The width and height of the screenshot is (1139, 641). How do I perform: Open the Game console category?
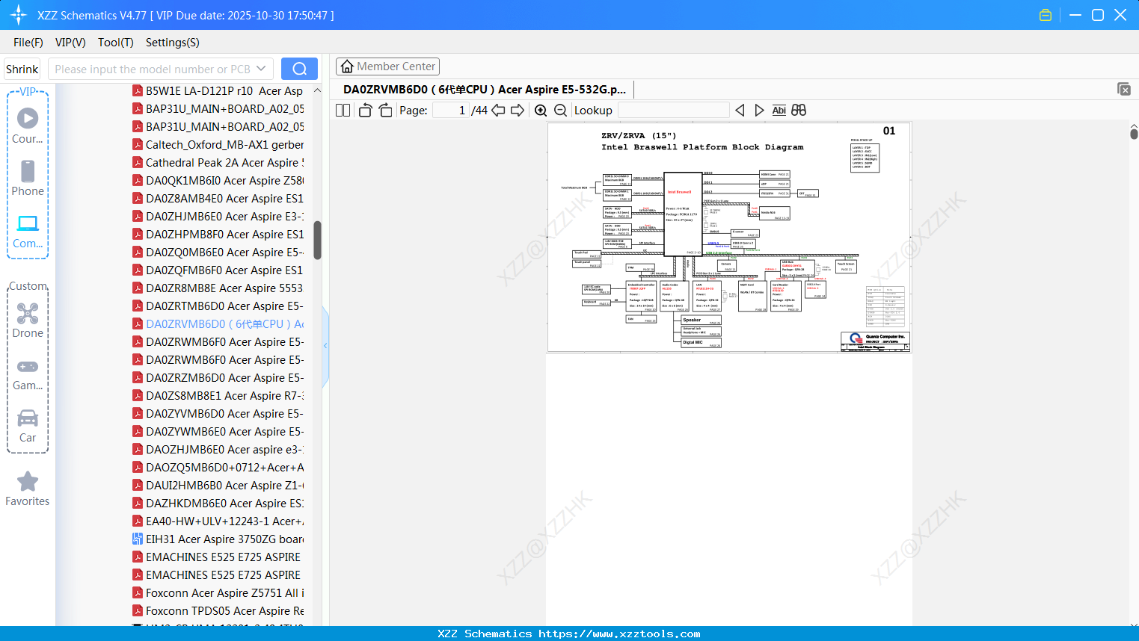click(x=28, y=374)
